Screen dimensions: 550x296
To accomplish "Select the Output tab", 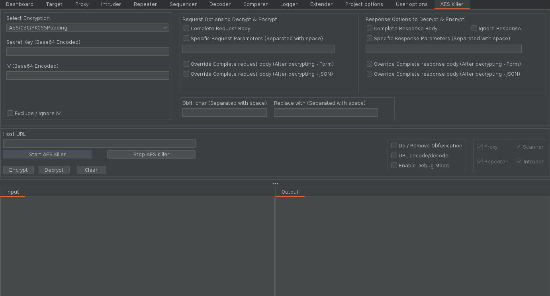I will coord(290,192).
